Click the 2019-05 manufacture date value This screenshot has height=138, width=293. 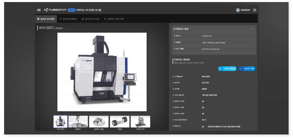click(x=205, y=83)
